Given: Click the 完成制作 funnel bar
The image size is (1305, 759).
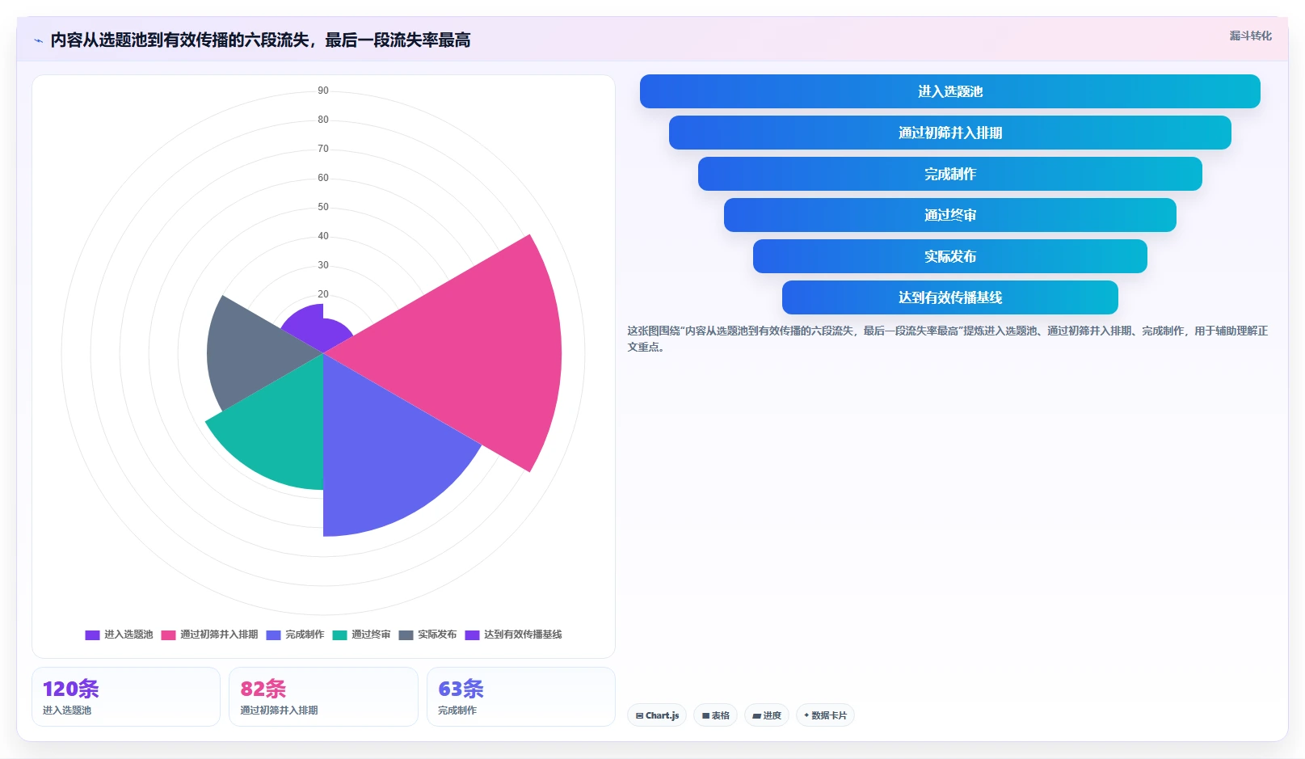Looking at the screenshot, I should (x=949, y=174).
